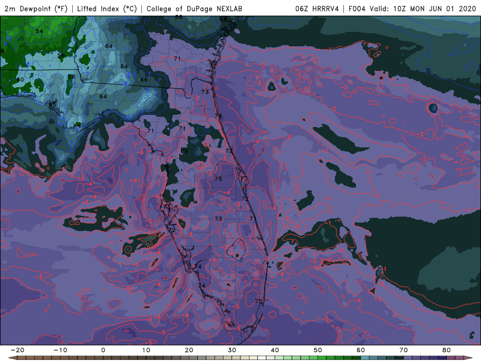Click the 10 label on the color scale
Viewport: 481px width, 361px height.
point(146,350)
